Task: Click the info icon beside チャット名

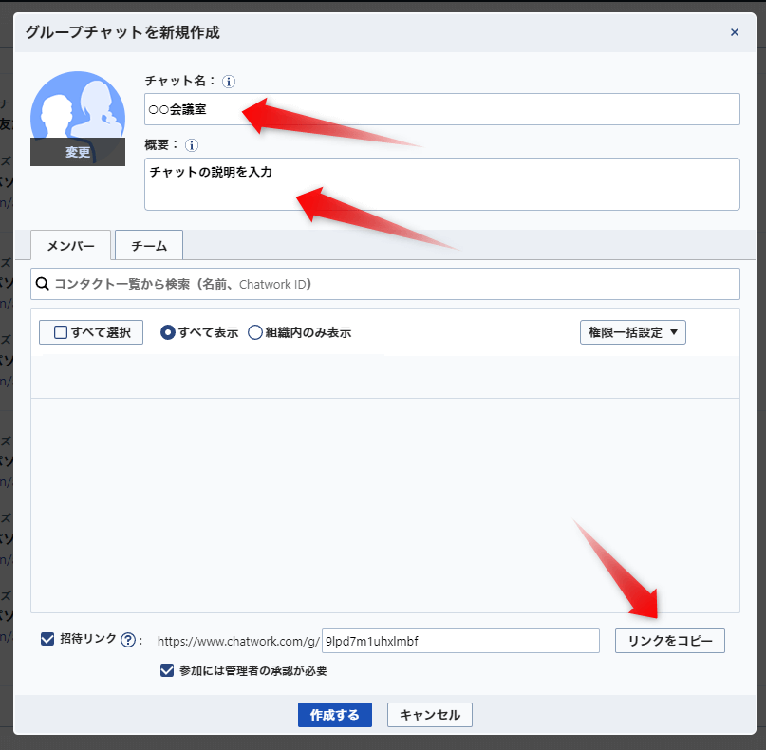Action: click(x=228, y=81)
